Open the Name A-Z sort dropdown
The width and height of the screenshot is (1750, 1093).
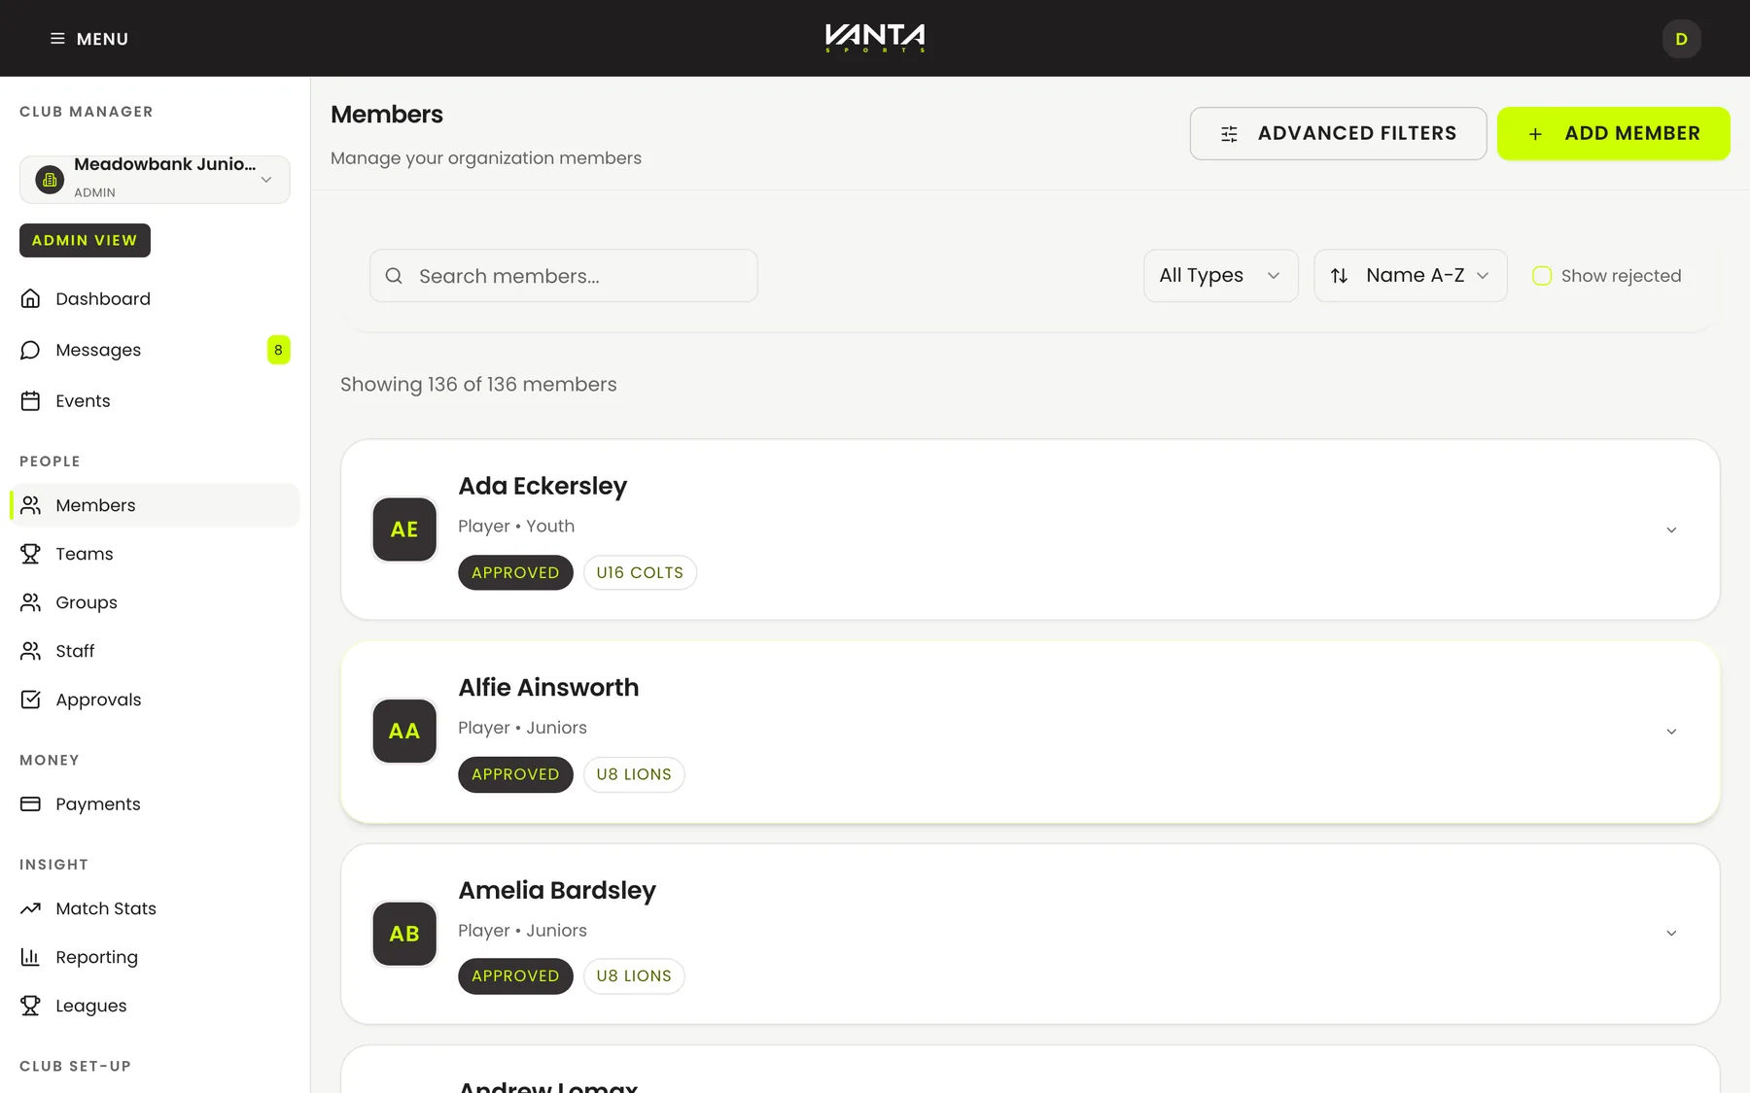coord(1410,276)
